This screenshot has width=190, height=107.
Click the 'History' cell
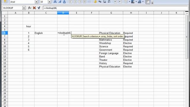pyautogui.click(x=111, y=63)
